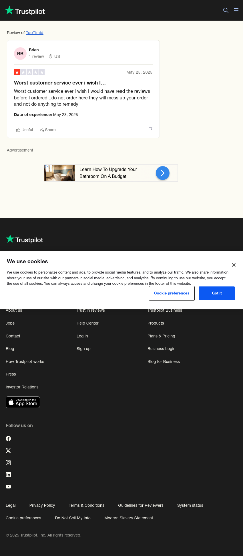The width and height of the screenshot is (243, 556).
Task: Open Trustpilot's YouTube icon
Action: tap(8, 487)
